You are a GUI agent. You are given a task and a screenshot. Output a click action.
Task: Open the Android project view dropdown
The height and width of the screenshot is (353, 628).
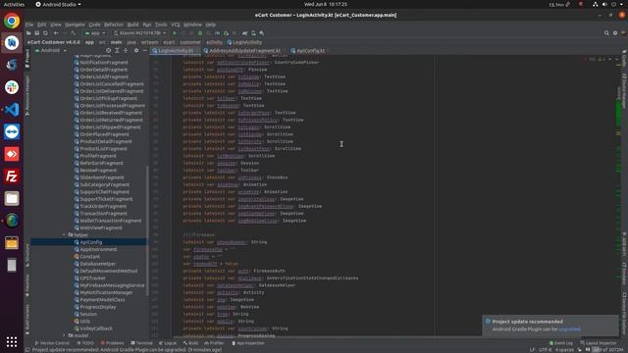pos(51,50)
